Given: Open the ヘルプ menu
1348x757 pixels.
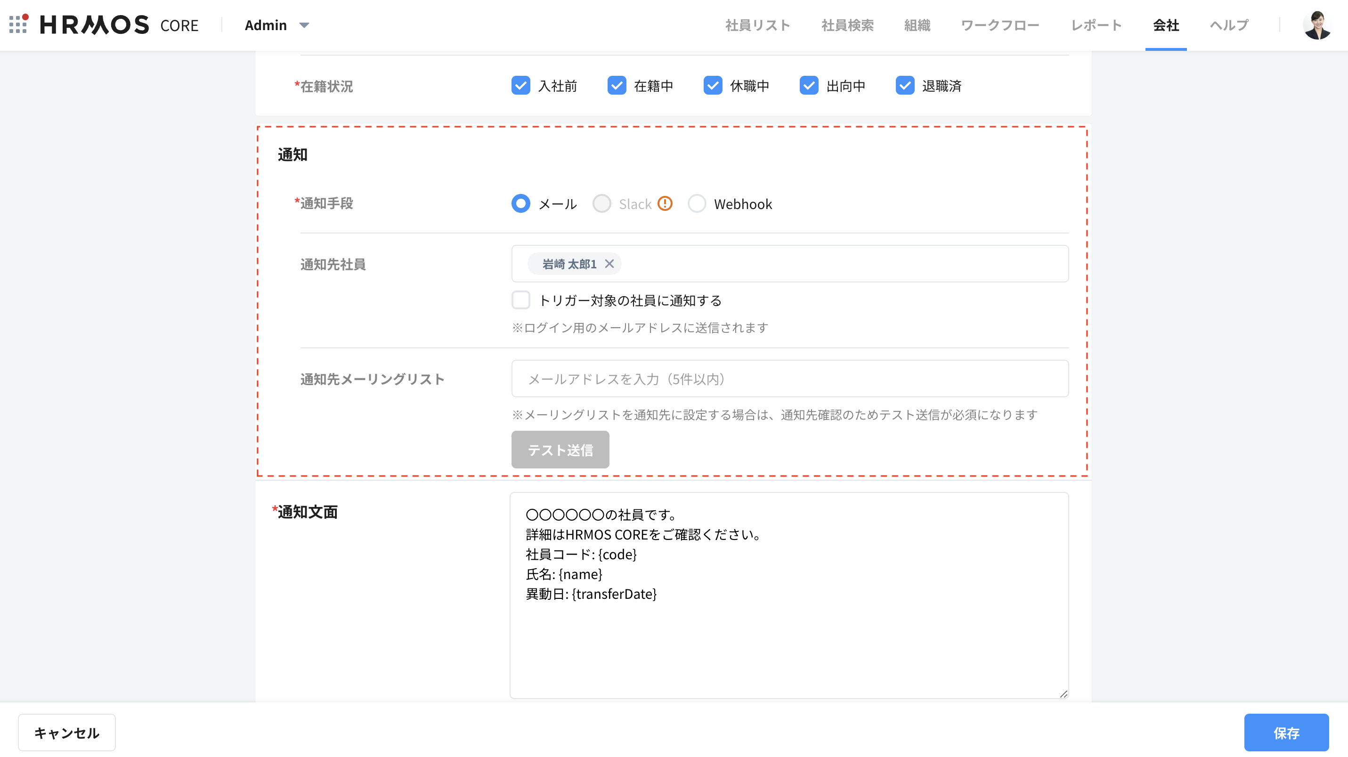Looking at the screenshot, I should coord(1228,24).
